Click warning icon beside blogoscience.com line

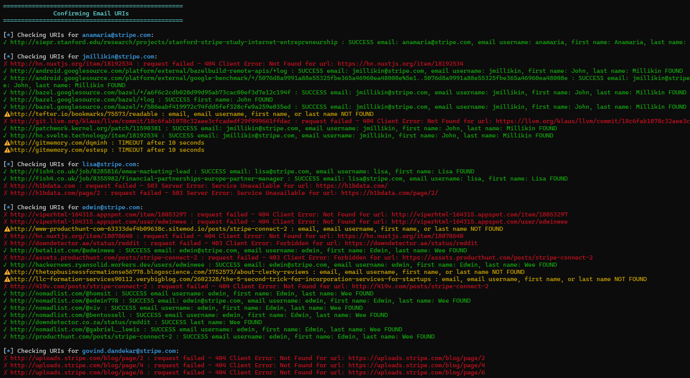click(x=7, y=272)
